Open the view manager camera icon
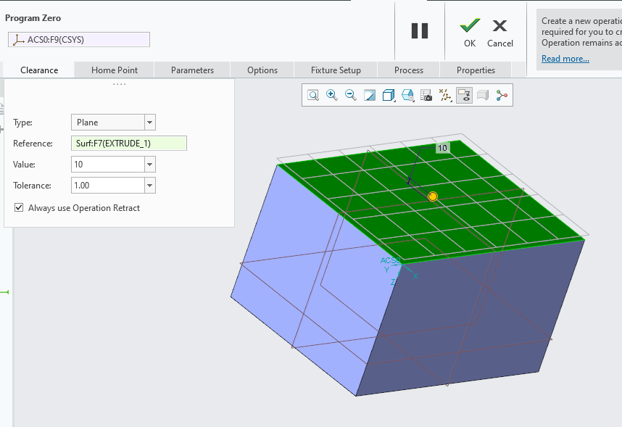 pyautogui.click(x=426, y=95)
